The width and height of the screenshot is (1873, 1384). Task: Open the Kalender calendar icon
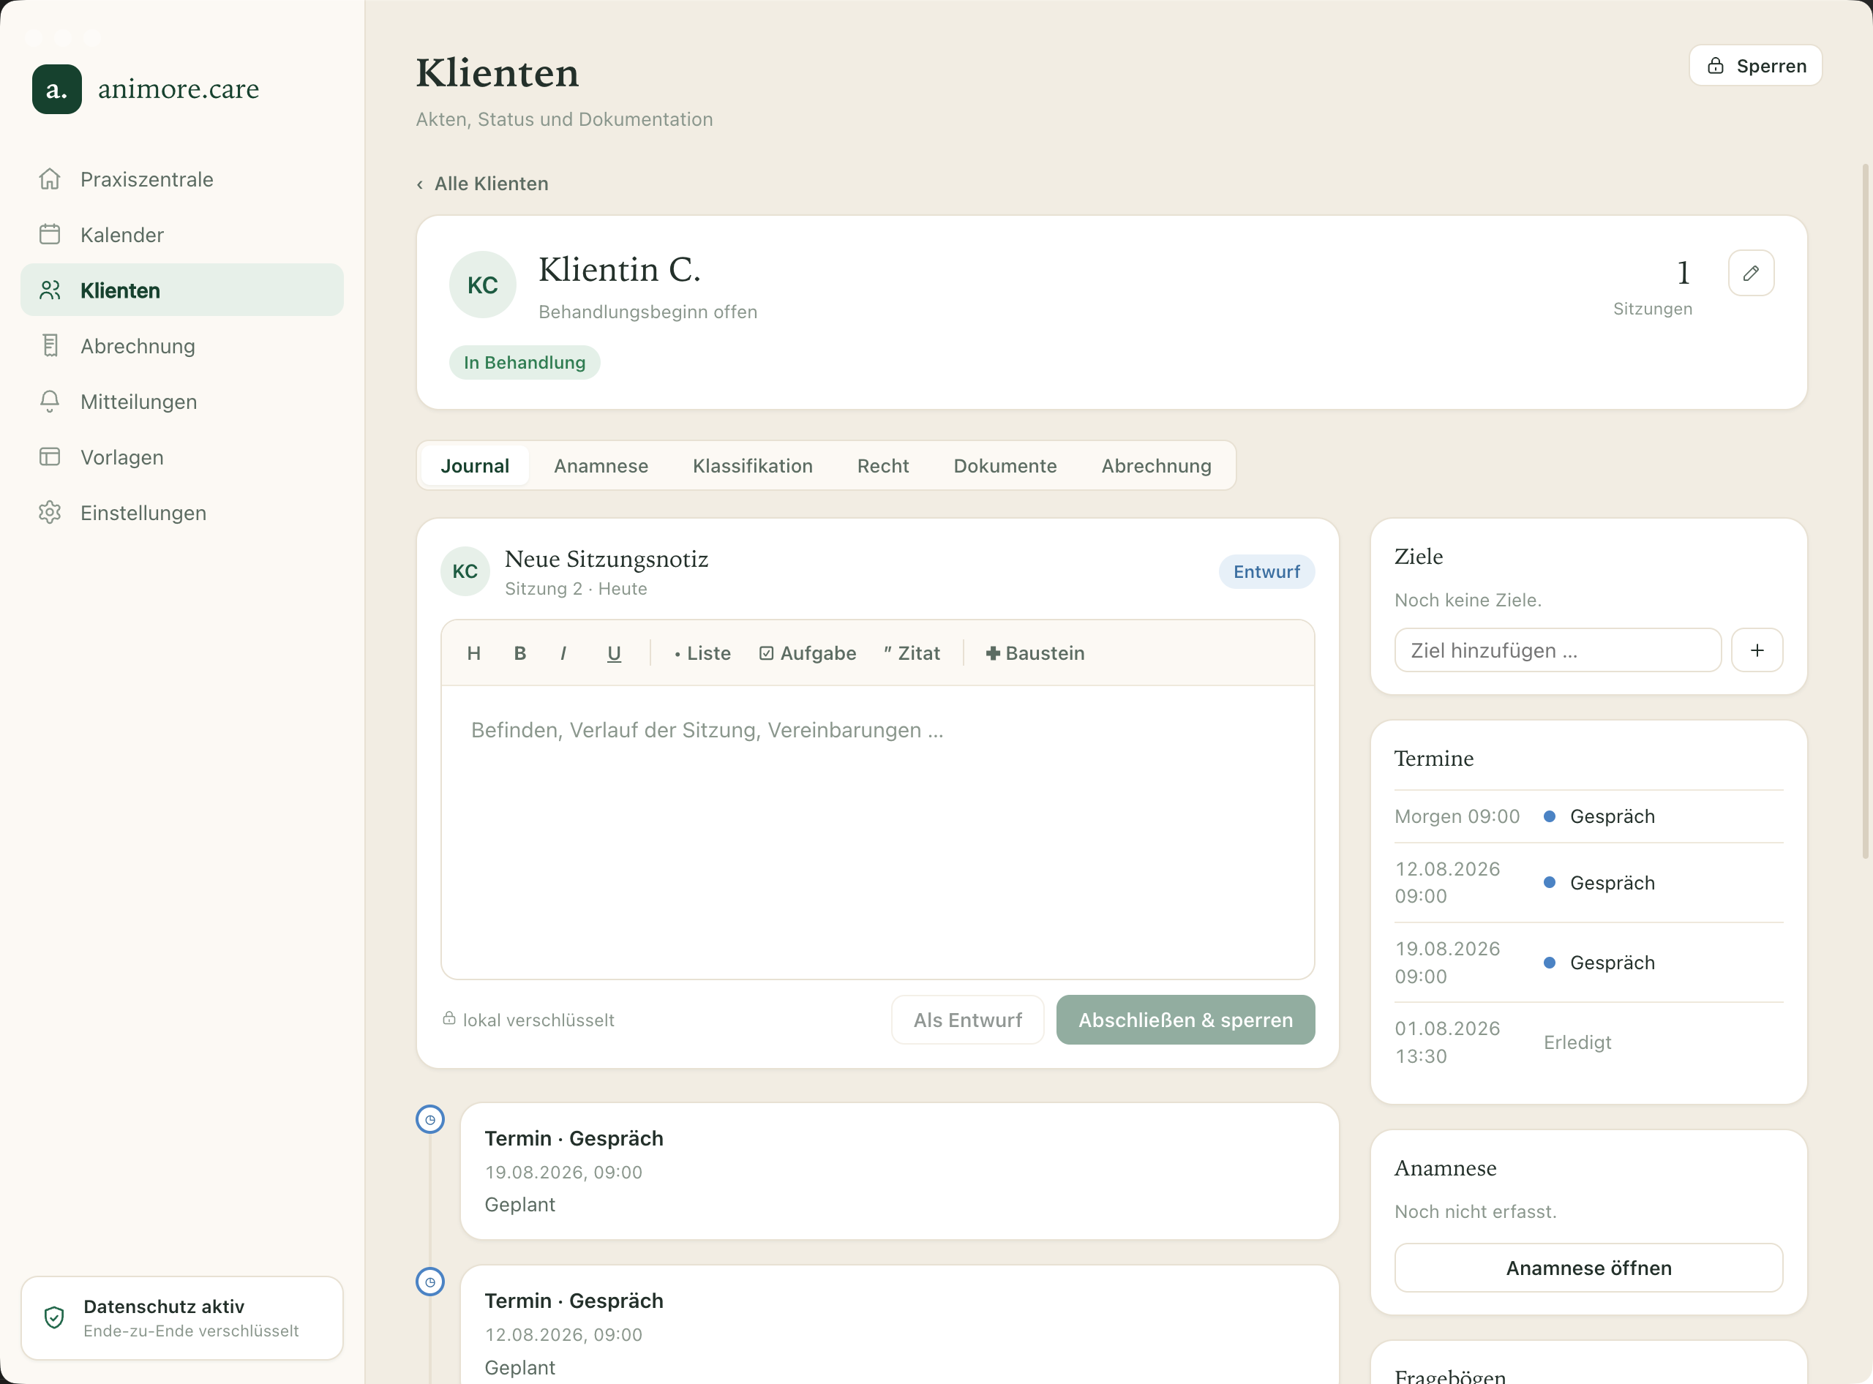point(50,235)
